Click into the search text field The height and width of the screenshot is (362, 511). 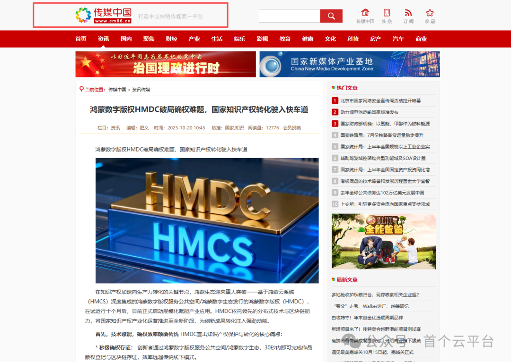coord(289,16)
